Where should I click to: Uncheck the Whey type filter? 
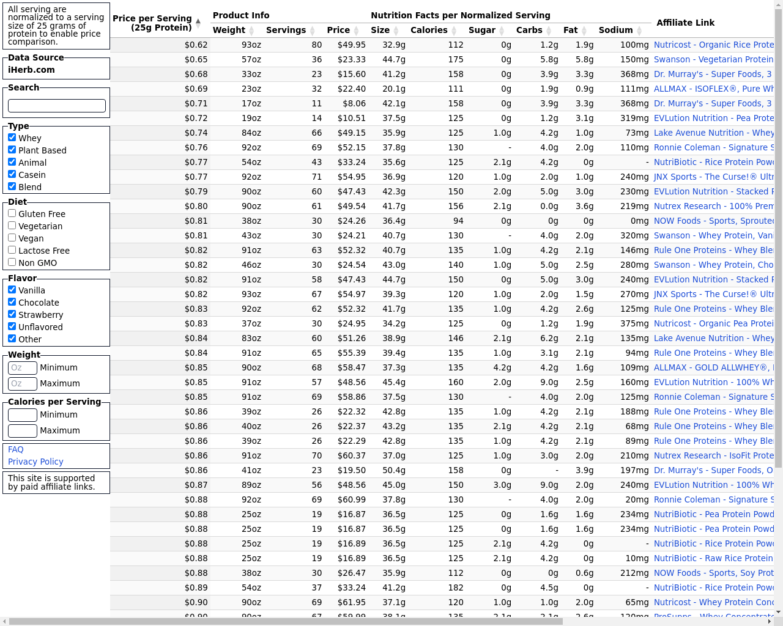coord(12,138)
